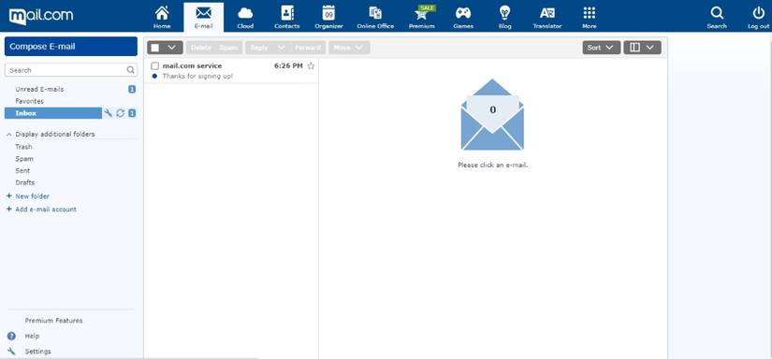
Task: Open Favorites folder
Action: (x=30, y=101)
